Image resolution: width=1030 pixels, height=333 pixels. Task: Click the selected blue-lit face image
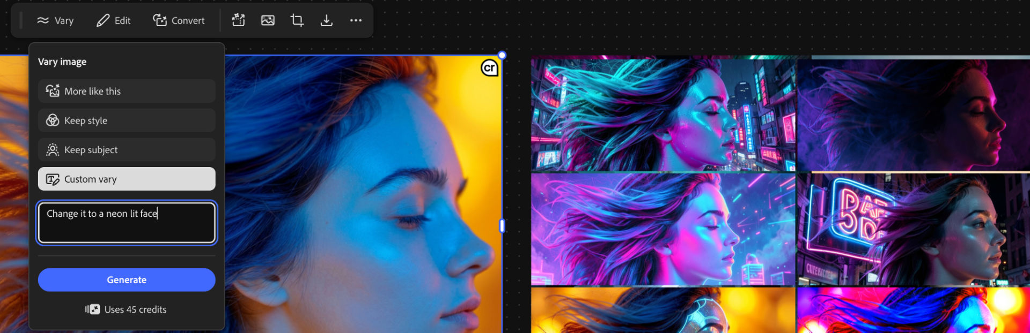tap(363, 194)
